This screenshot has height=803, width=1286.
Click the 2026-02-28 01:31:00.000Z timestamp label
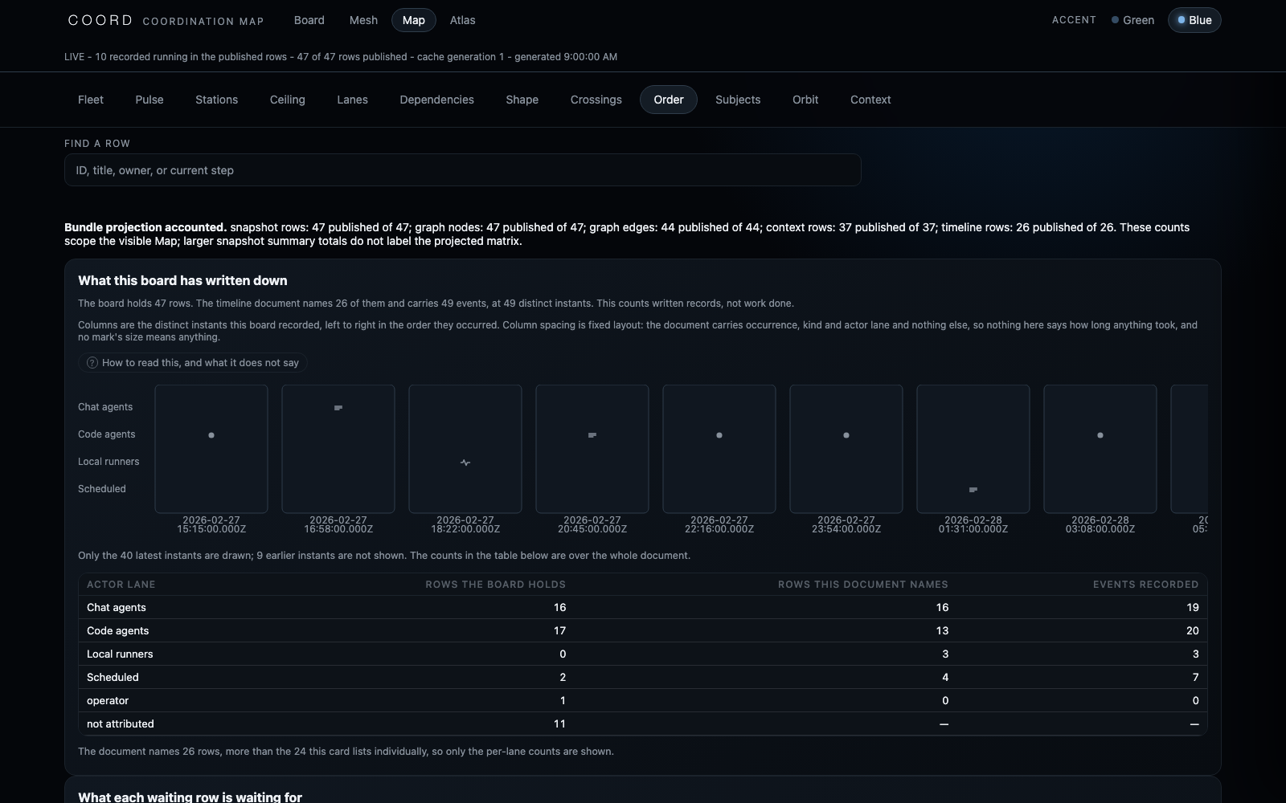click(x=973, y=524)
